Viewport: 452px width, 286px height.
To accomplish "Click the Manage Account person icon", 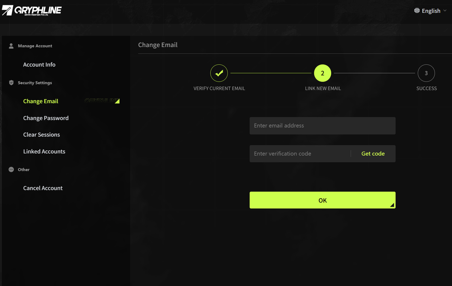I will click(x=11, y=46).
